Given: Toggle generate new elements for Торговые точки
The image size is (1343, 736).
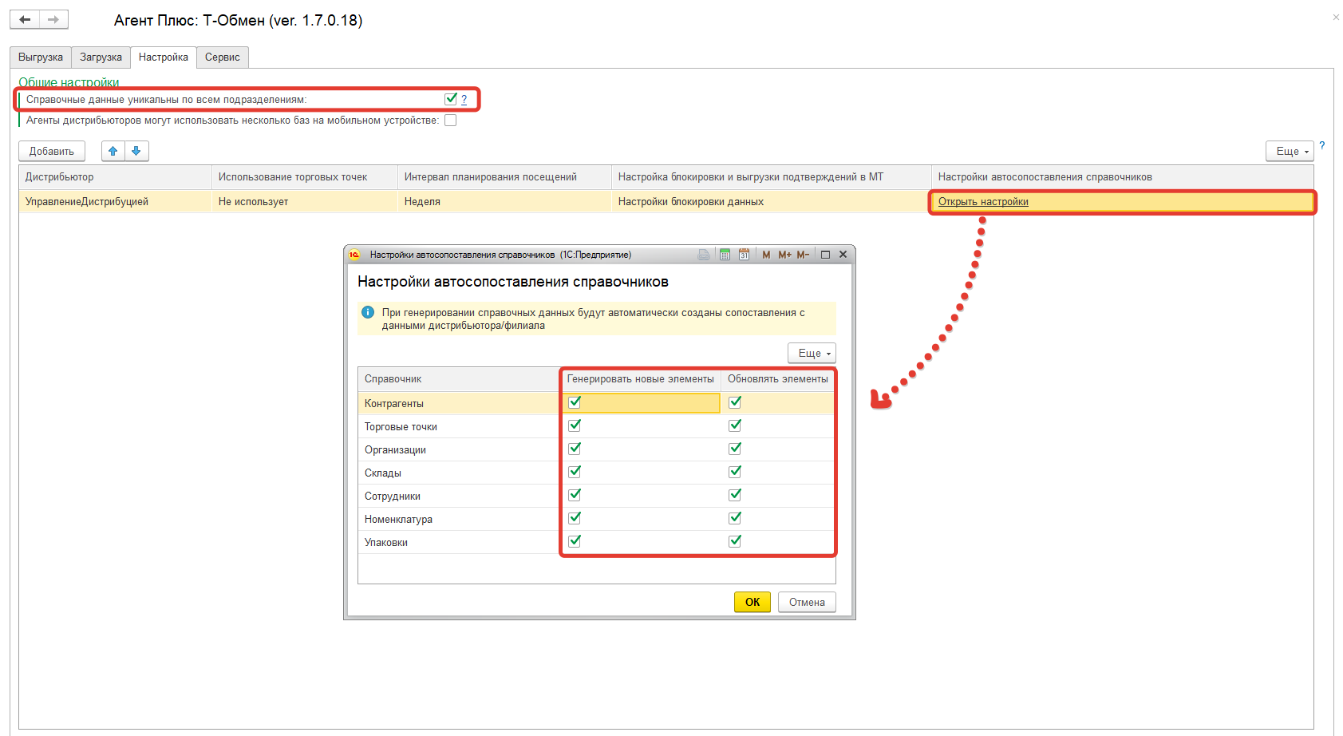Looking at the screenshot, I should (x=575, y=425).
